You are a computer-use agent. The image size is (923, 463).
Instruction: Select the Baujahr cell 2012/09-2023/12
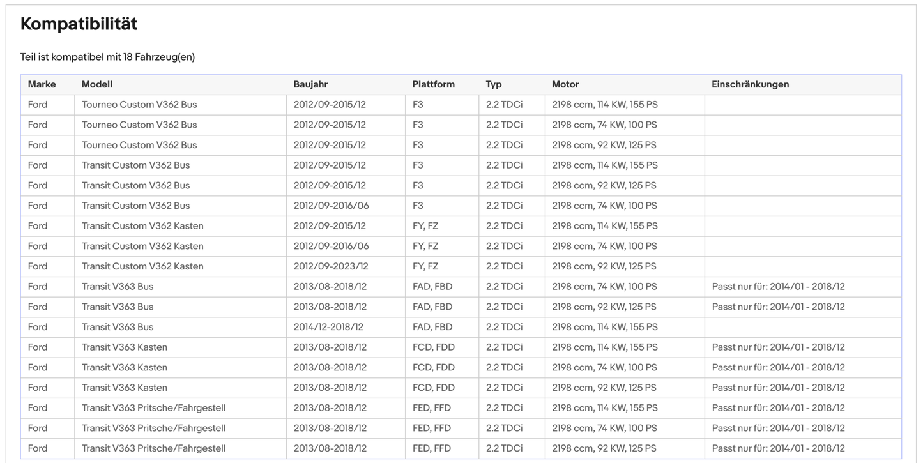tap(331, 266)
